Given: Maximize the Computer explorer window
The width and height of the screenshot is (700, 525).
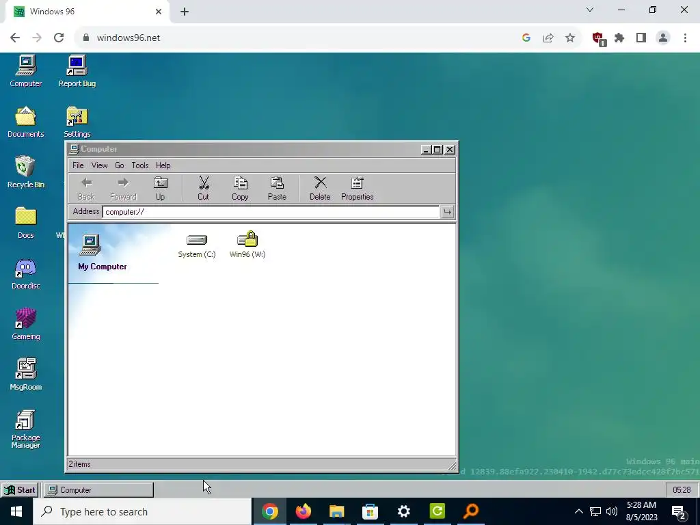Looking at the screenshot, I should [x=437, y=150].
